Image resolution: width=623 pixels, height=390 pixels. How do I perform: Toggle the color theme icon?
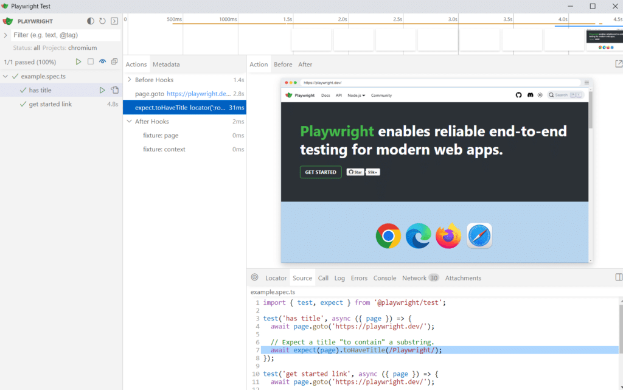coord(91,21)
